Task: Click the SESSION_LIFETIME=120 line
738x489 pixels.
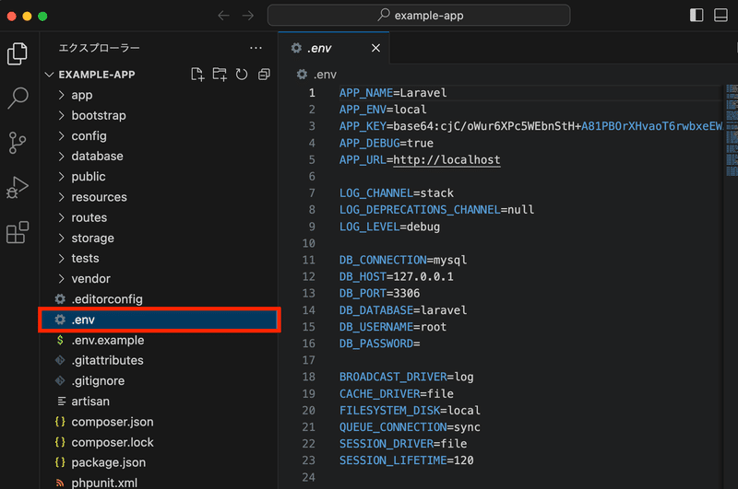Action: pos(406,460)
